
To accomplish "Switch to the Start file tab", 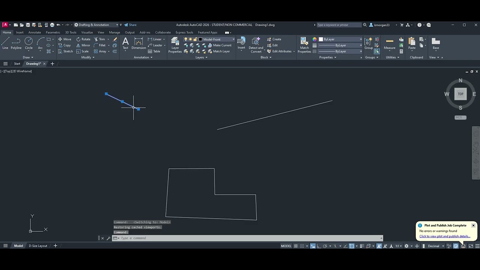I will [x=17, y=64].
